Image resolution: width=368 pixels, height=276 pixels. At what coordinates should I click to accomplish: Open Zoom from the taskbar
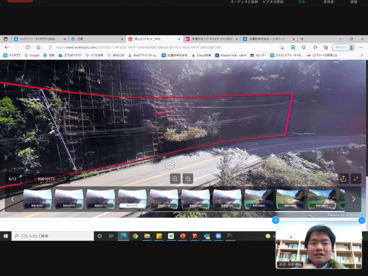218,236
